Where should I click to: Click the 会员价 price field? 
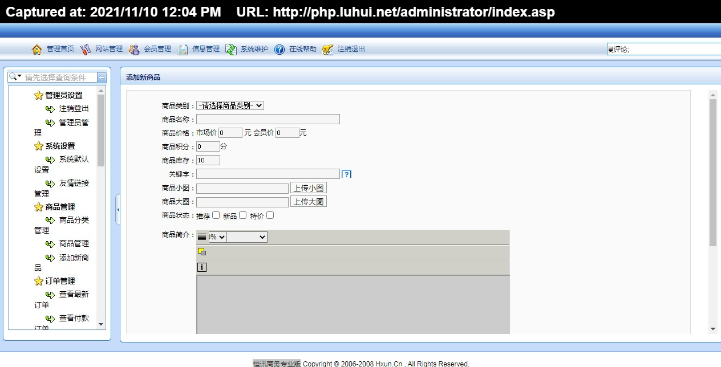pos(287,133)
